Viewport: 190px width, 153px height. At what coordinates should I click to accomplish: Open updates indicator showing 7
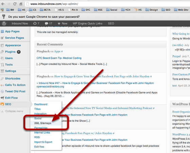point(36,23)
